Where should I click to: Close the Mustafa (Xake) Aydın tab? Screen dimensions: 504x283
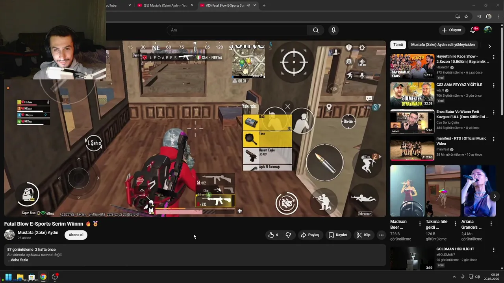point(192,6)
